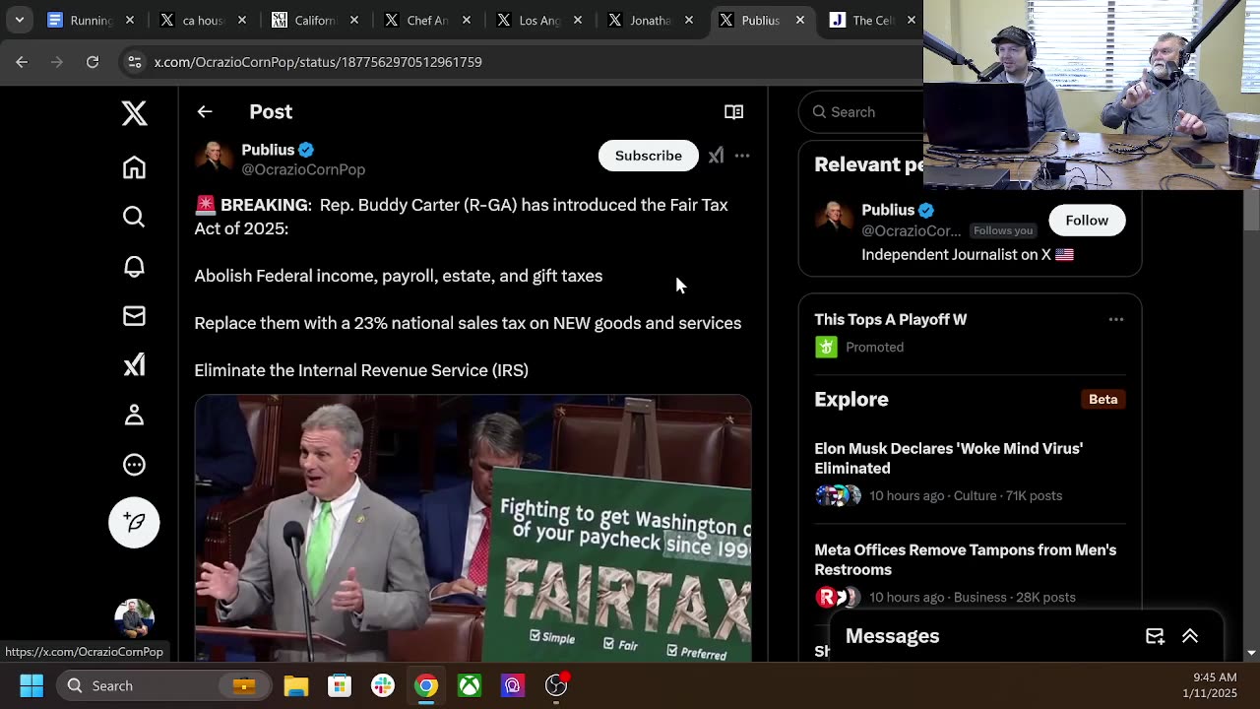Open site information icon in address bar
1260x709 pixels.
[135, 62]
